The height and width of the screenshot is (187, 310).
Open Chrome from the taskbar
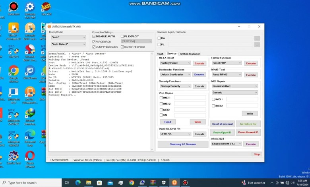click(x=132, y=183)
